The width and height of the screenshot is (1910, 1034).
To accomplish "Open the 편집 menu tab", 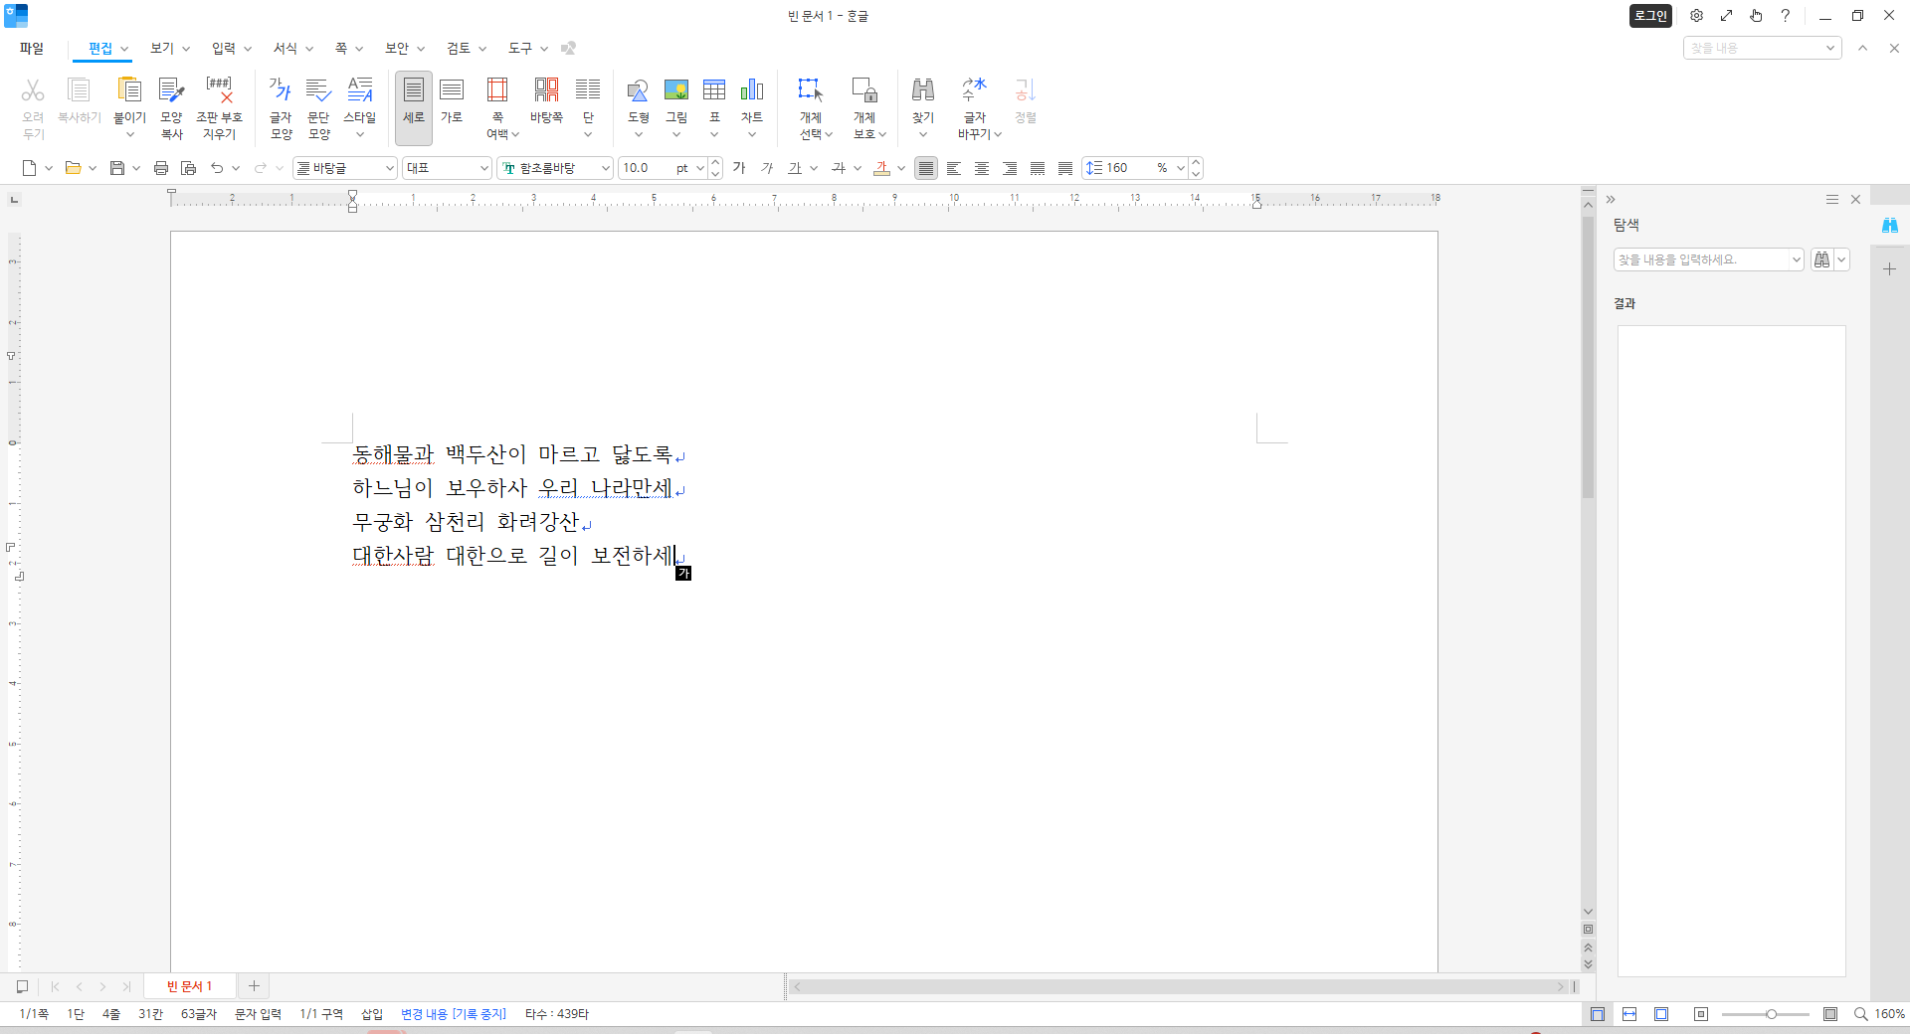I will pyautogui.click(x=100, y=48).
